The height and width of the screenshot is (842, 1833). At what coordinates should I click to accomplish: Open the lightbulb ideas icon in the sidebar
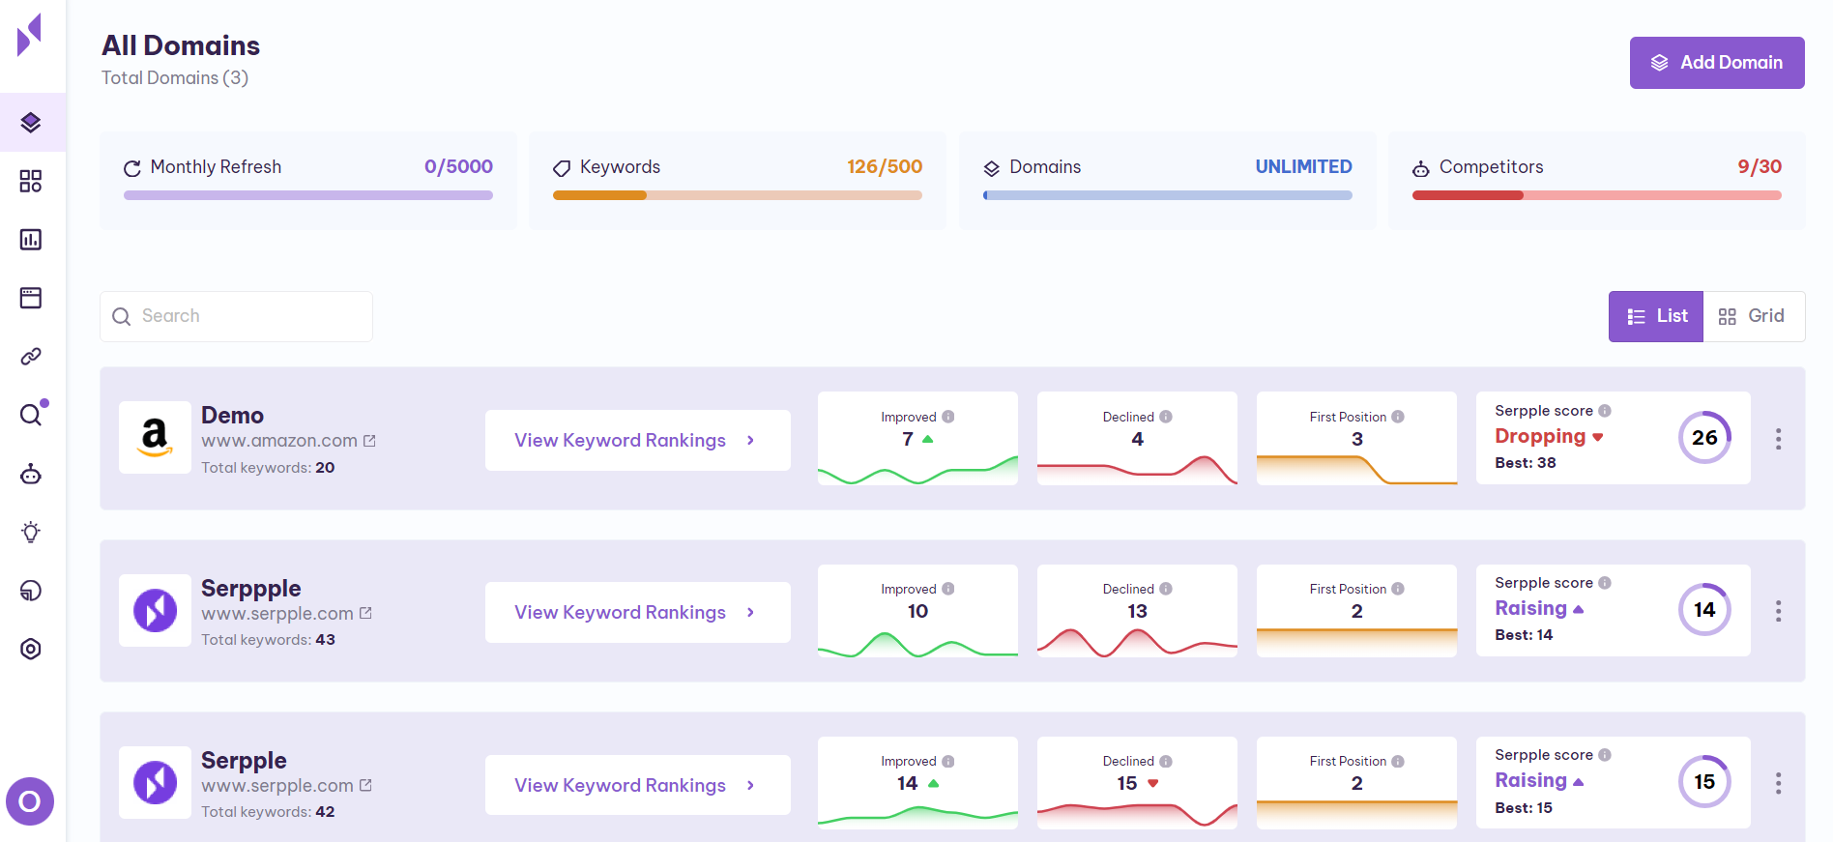point(31,532)
